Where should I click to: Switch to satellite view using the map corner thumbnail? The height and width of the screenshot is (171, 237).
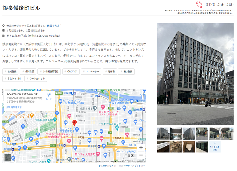8,157
